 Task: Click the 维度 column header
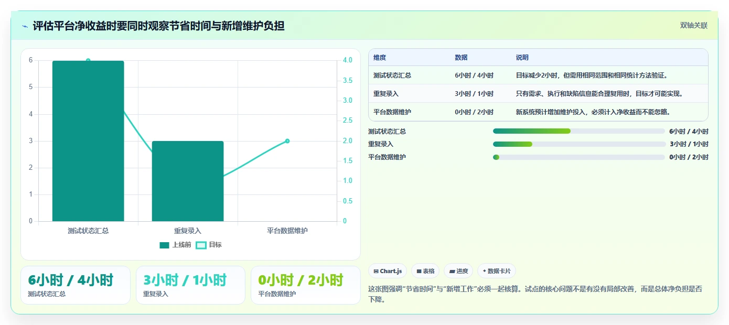tap(380, 58)
